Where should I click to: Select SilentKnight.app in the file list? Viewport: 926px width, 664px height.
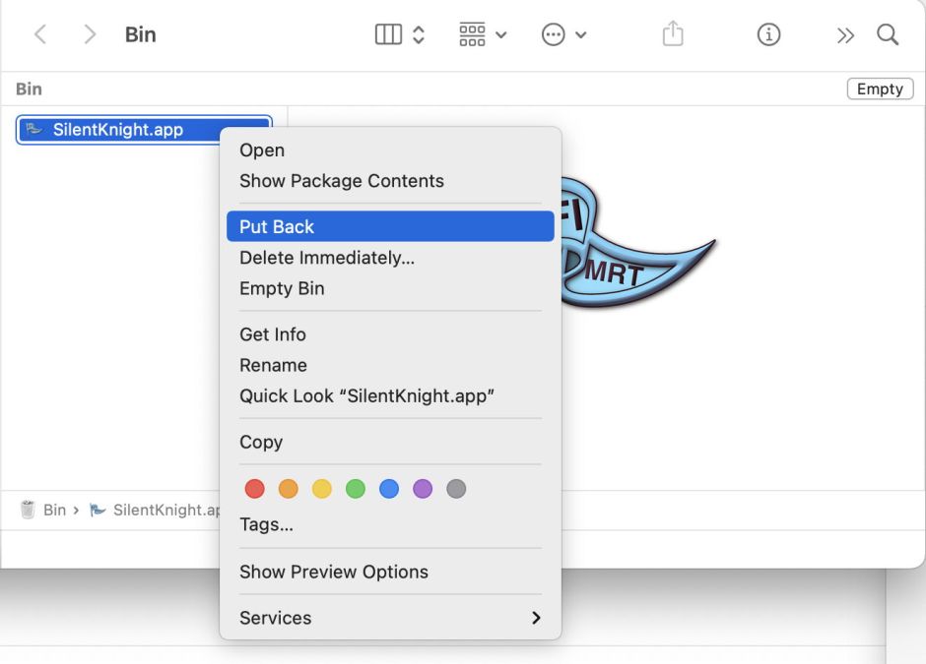tap(118, 130)
